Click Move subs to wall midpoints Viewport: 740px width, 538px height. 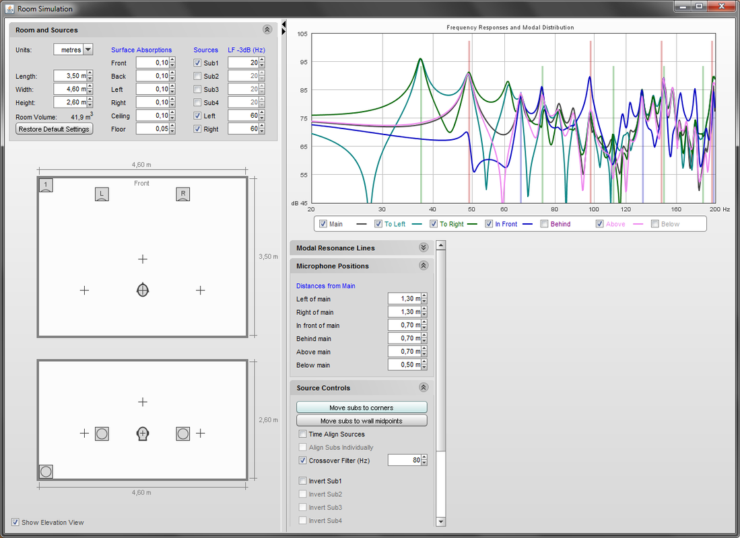coord(362,420)
